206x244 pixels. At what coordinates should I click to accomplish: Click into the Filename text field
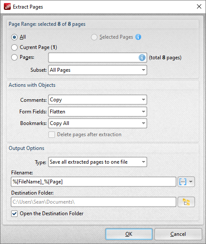94,182
